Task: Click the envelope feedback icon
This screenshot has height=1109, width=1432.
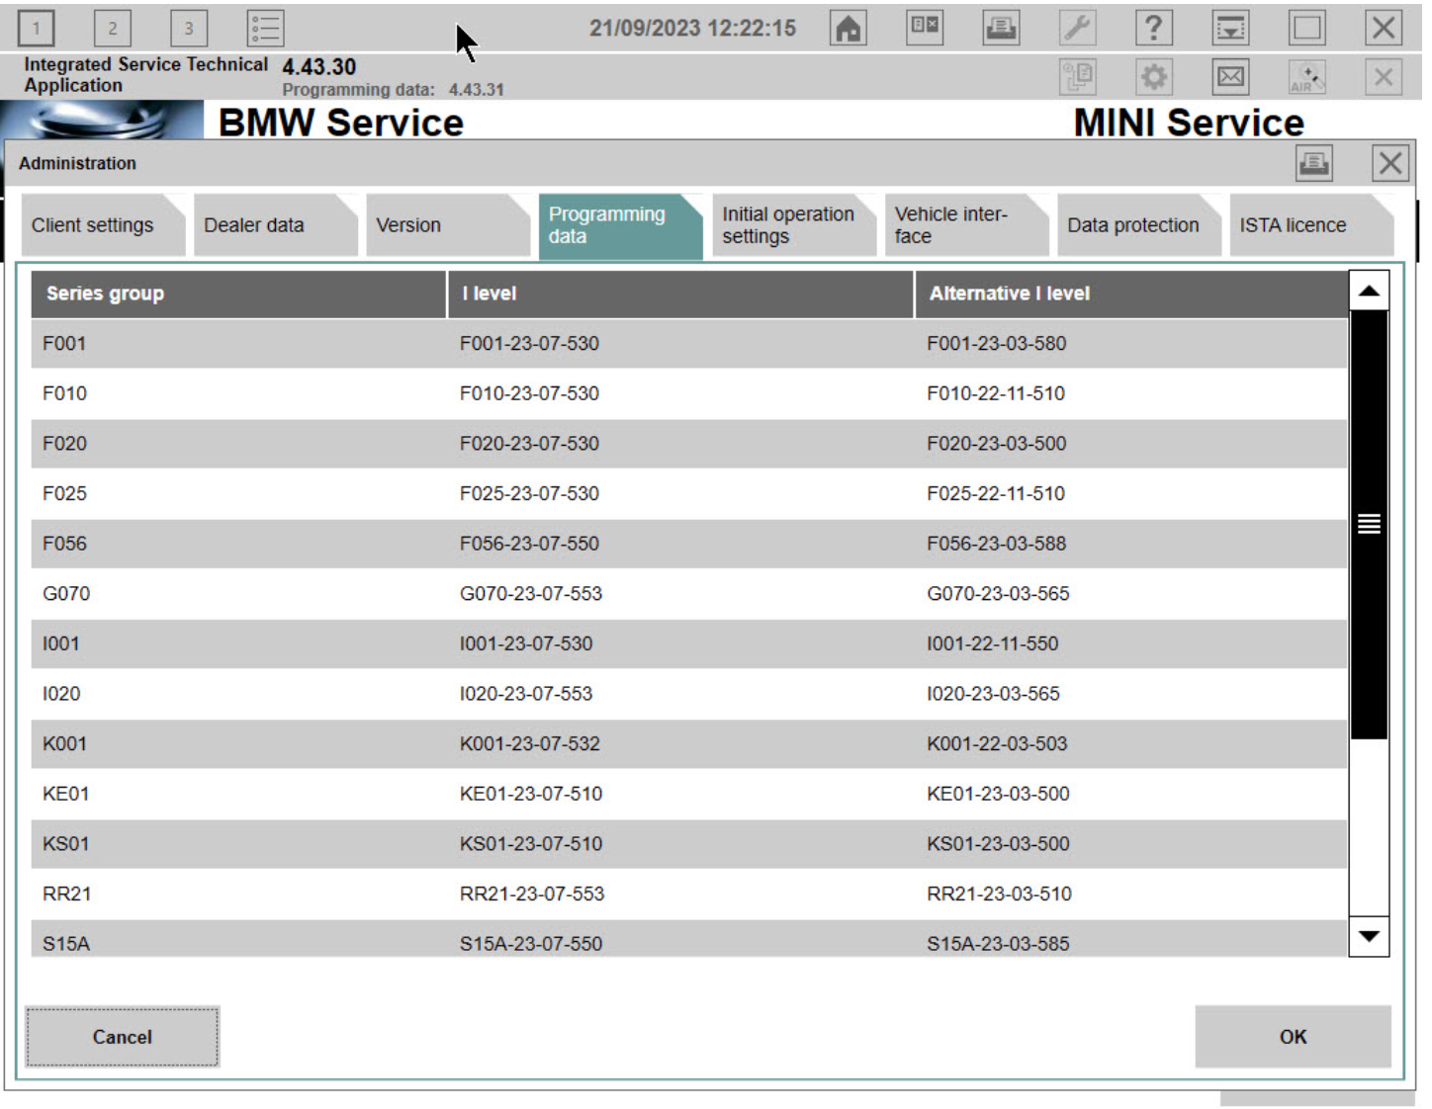Action: tap(1230, 77)
